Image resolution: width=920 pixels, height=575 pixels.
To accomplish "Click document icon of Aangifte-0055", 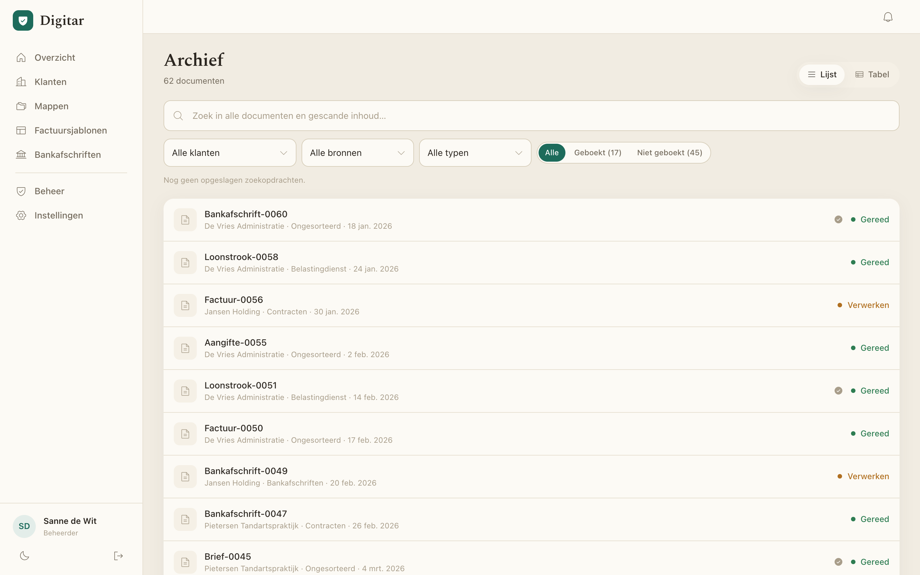I will point(185,348).
